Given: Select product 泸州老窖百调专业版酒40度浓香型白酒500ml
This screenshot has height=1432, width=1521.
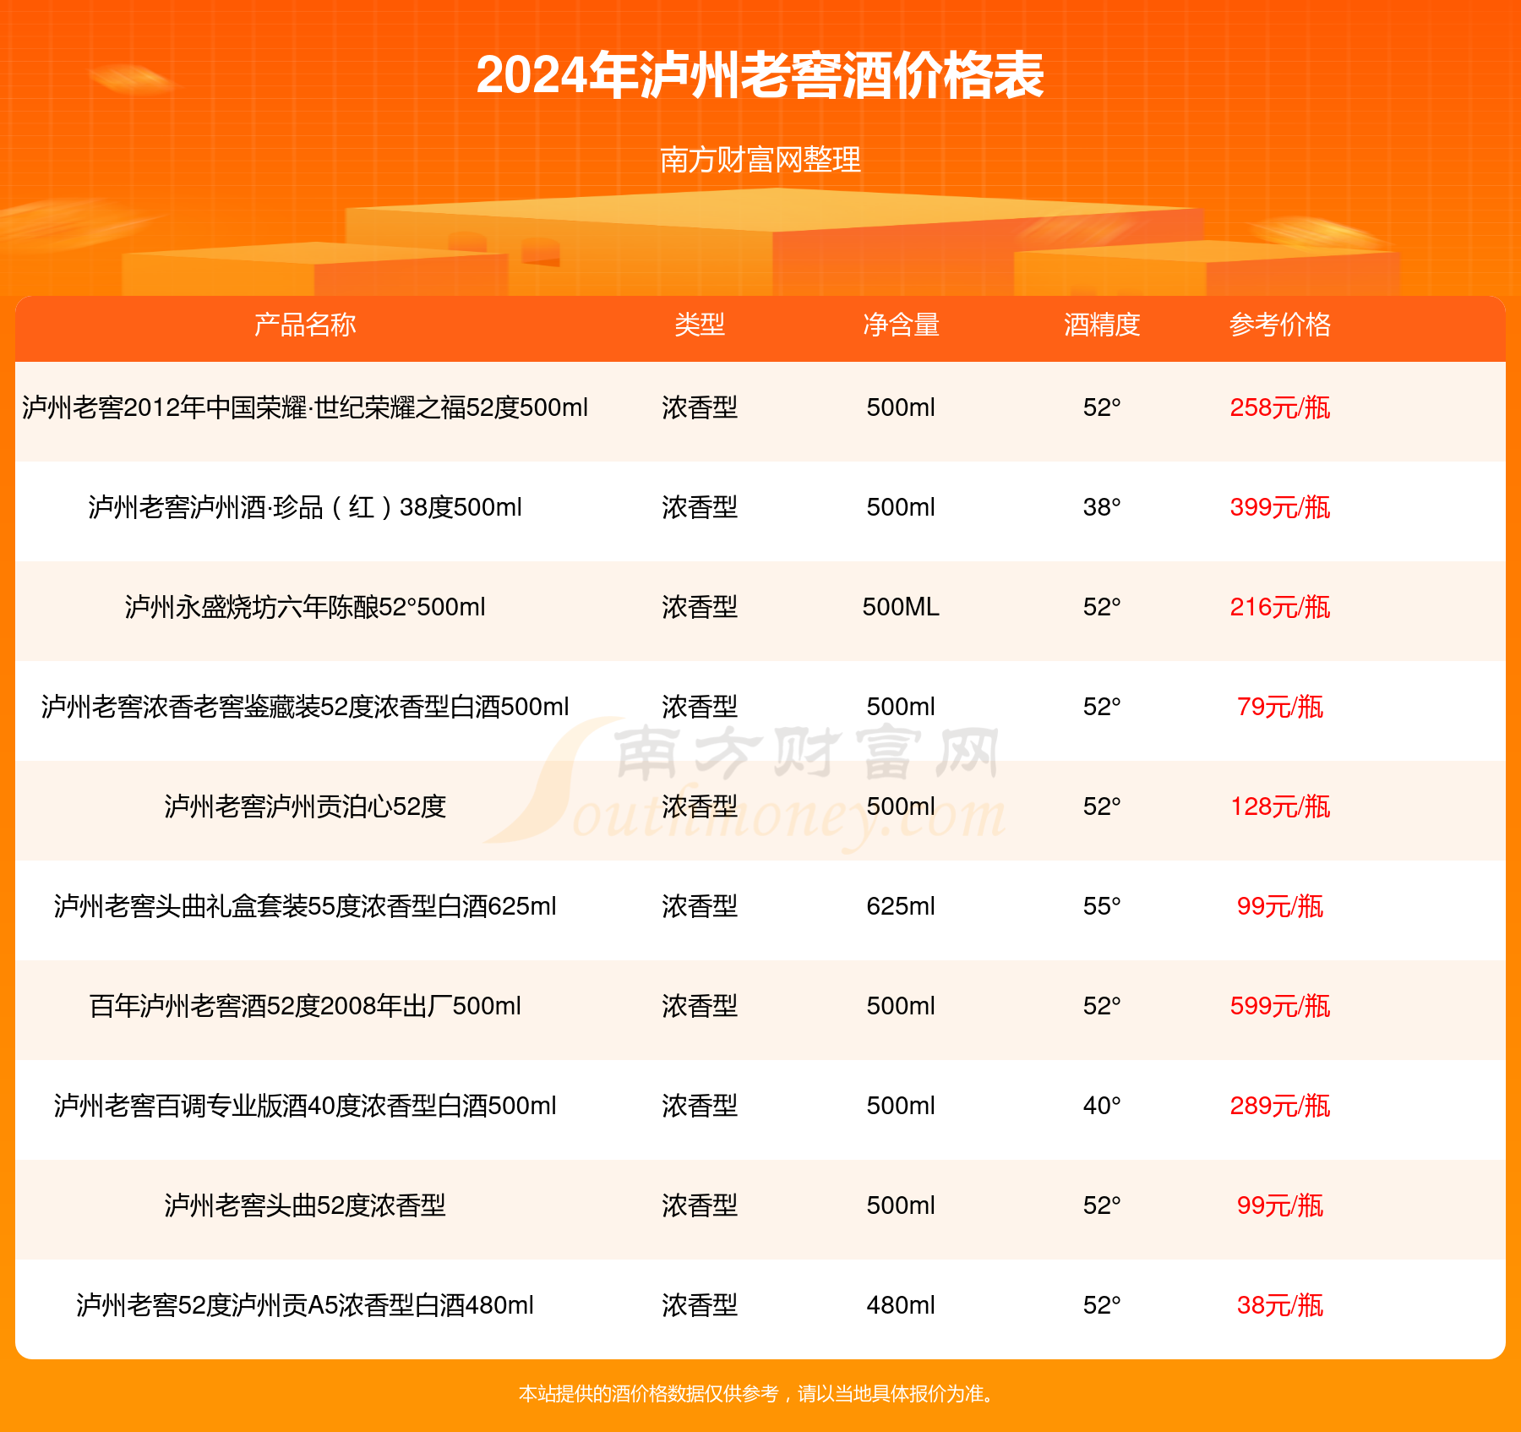Looking at the screenshot, I should point(305,1106).
